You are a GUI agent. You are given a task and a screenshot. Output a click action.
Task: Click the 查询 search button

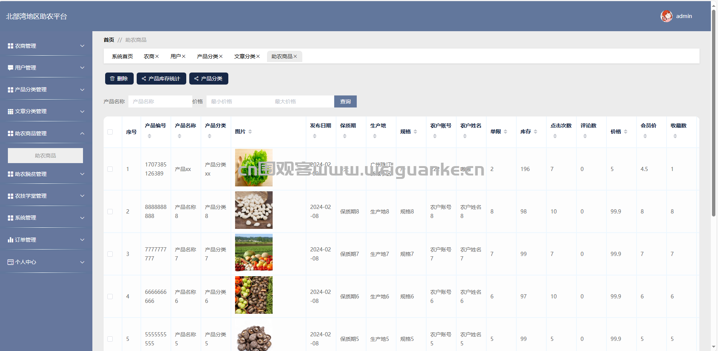345,101
